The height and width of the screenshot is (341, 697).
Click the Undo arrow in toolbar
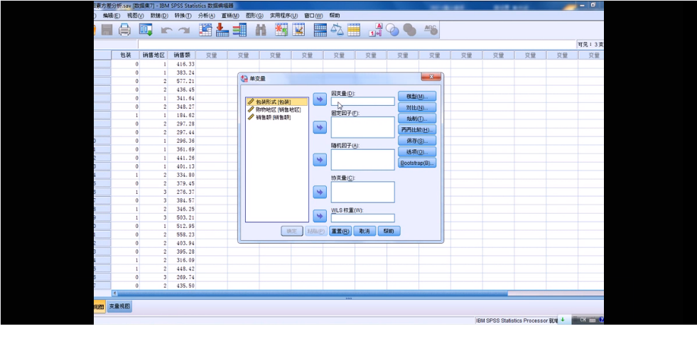pos(166,30)
